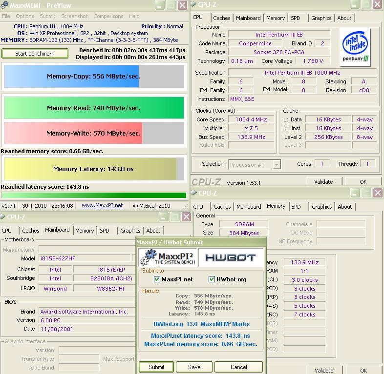Open the www.MaxxPI.net link

pyautogui.click(x=103, y=206)
